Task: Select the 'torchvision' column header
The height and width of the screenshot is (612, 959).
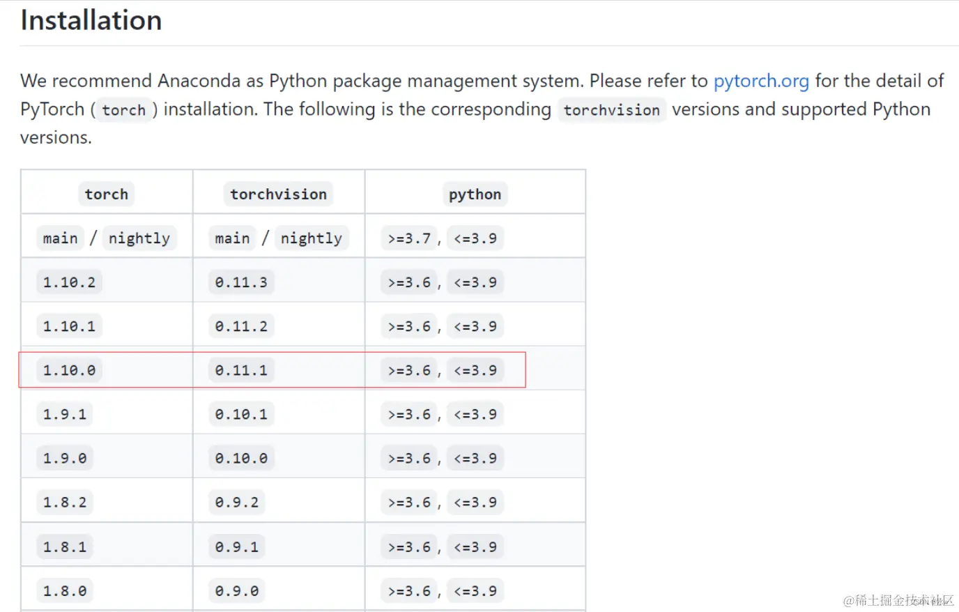Action: 278,194
